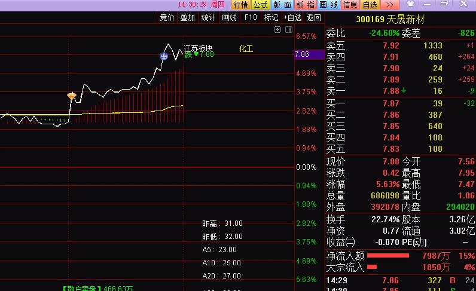The height and width of the screenshot is (291, 476).
Task: Click the 大宗流入 red progress bar
Action: click(x=372, y=267)
